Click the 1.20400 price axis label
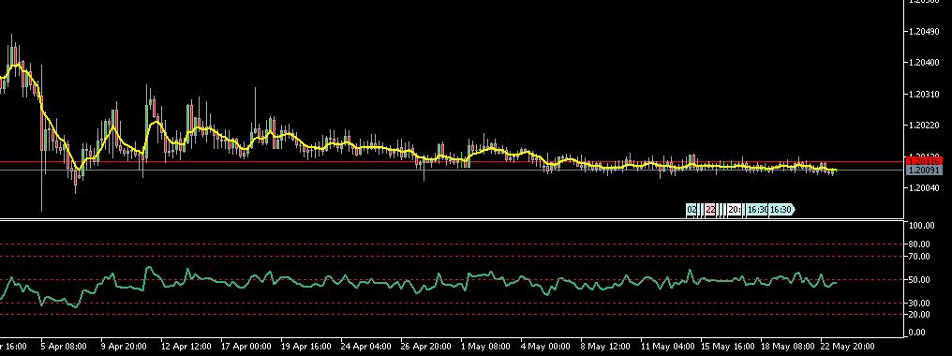952x356 pixels. [x=924, y=63]
